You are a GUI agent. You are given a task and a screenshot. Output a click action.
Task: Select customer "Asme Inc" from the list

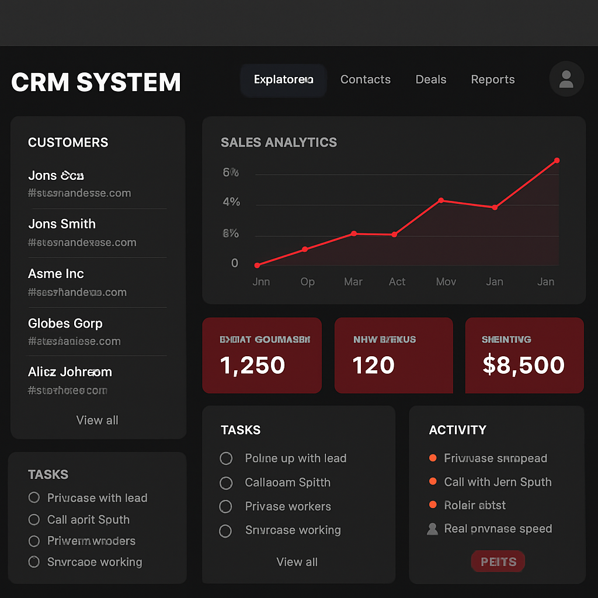point(56,273)
